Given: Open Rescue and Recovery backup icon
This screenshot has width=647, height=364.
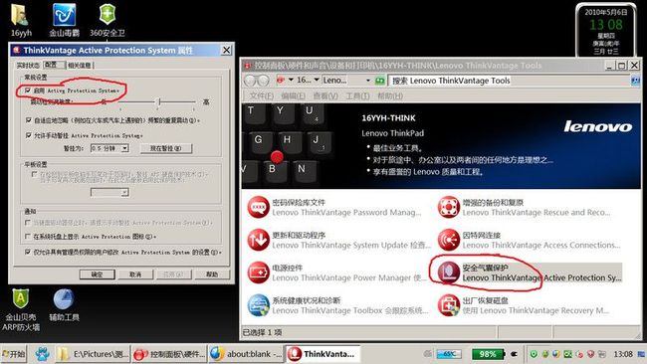Looking at the screenshot, I should tap(449, 207).
